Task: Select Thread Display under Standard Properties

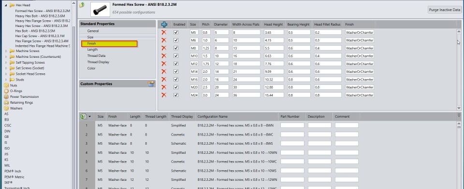Action: pyautogui.click(x=98, y=62)
